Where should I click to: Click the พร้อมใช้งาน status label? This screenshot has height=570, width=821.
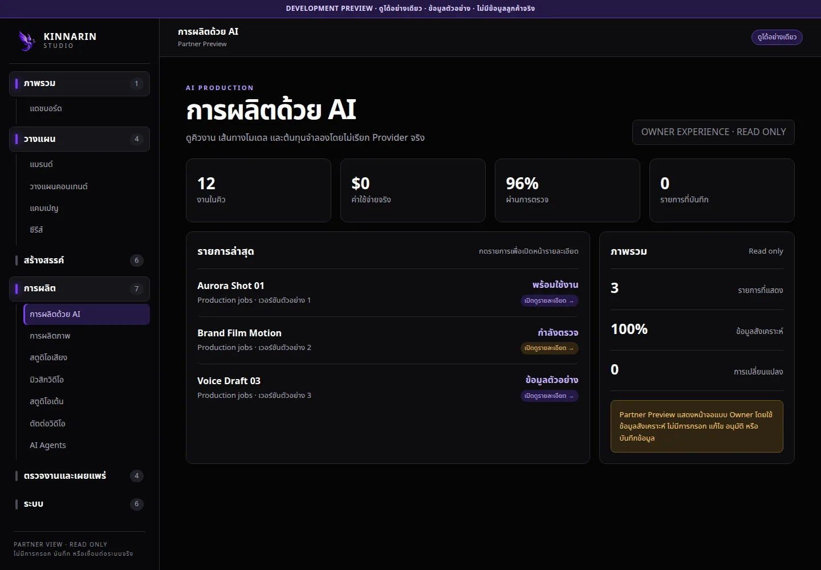coord(555,284)
